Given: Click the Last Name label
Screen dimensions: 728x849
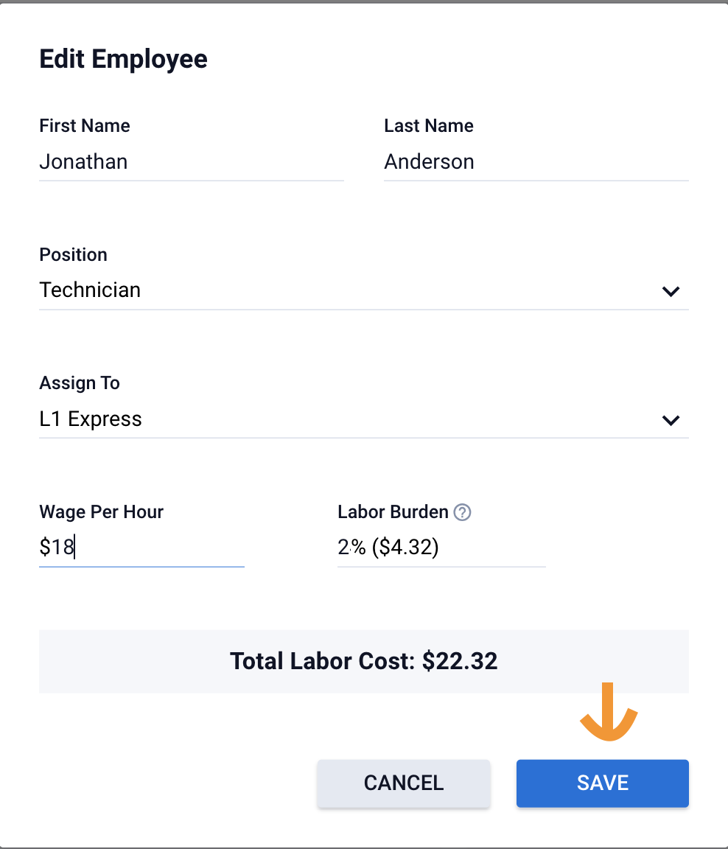Looking at the screenshot, I should point(429,126).
